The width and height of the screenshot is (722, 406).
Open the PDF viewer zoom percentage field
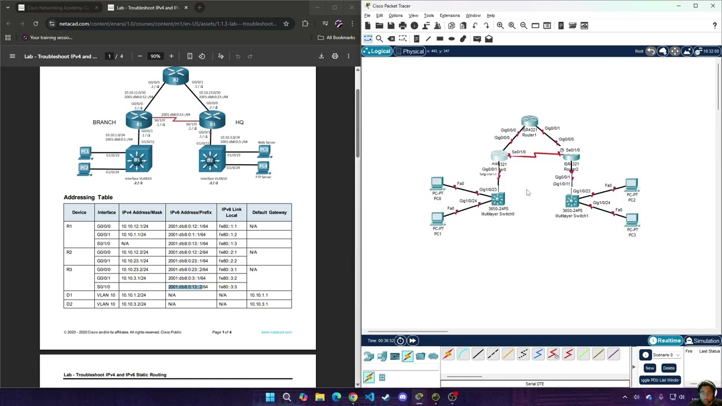(x=155, y=56)
